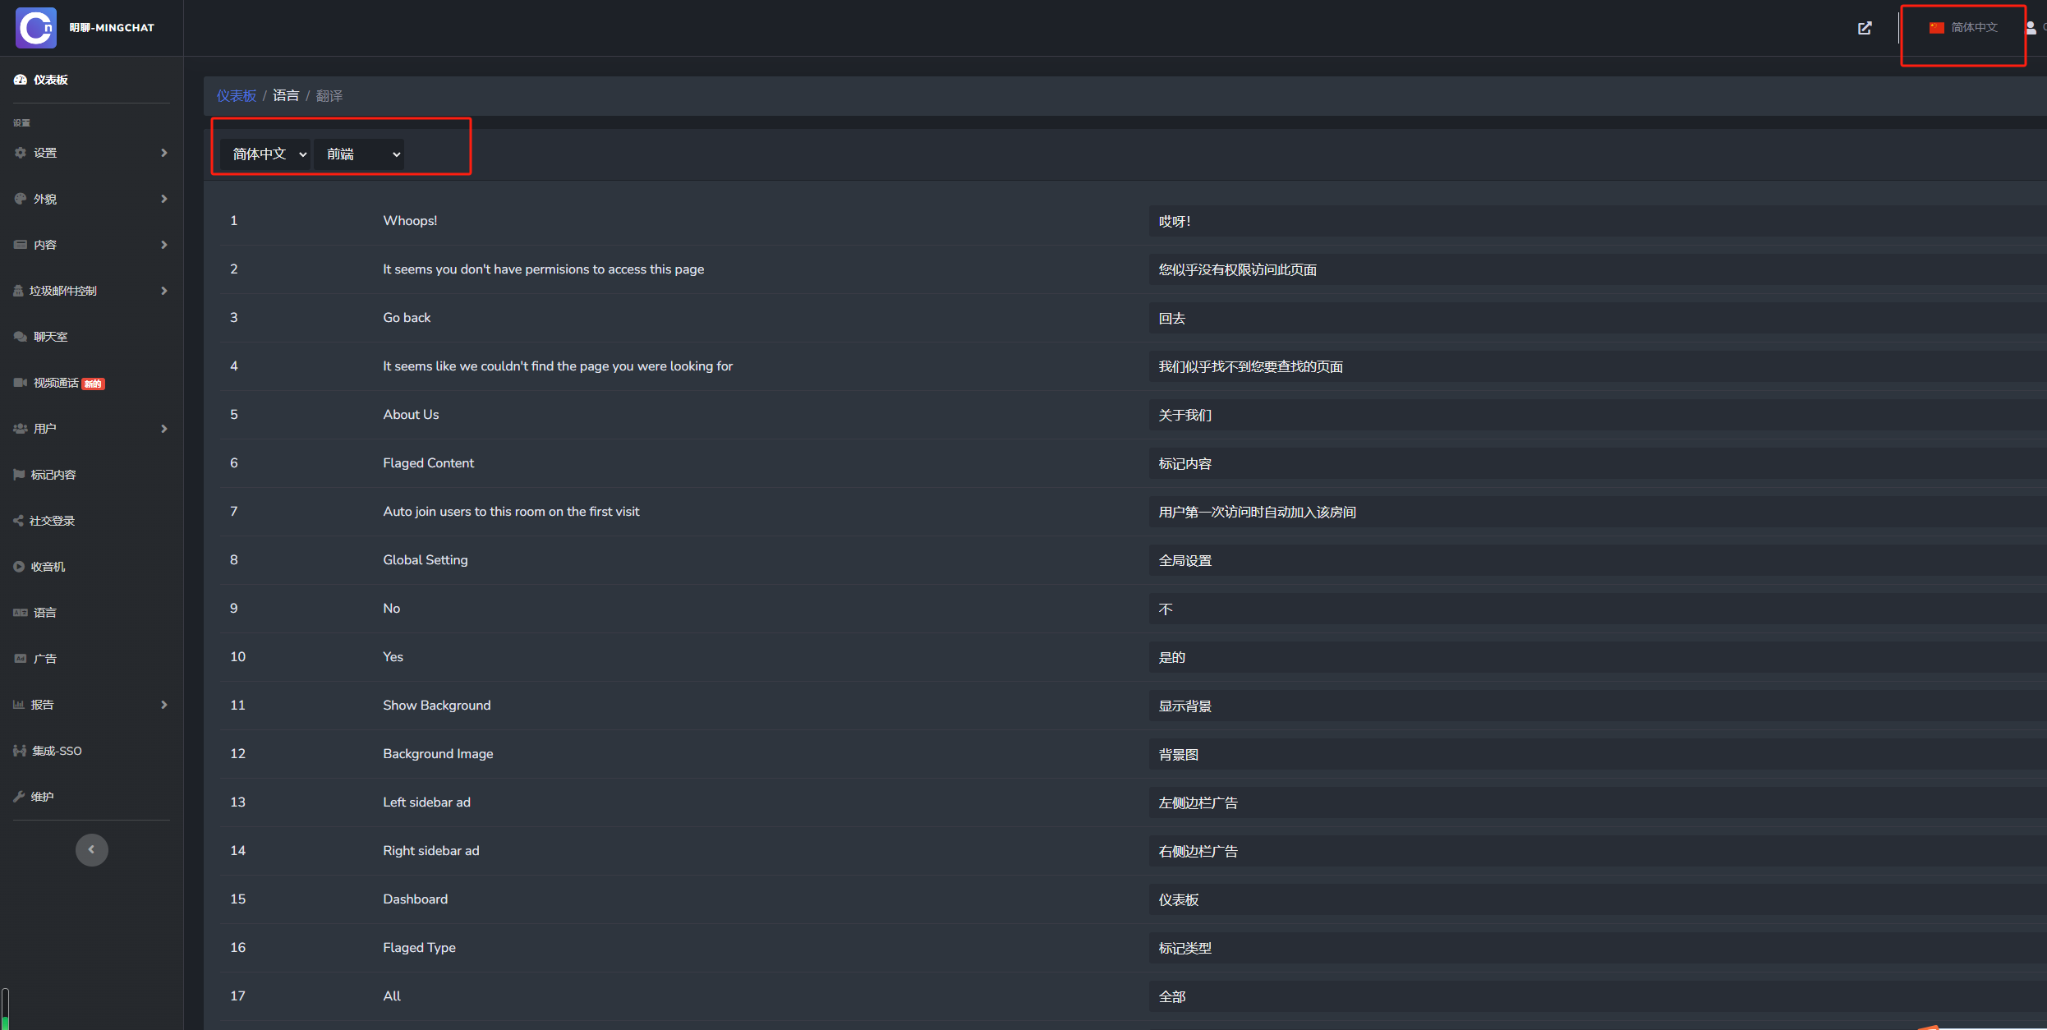Click the user profile icon at top right

tap(2031, 28)
